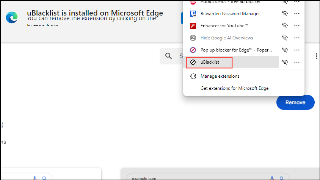Screen dimensions: 320x180
Task: Toggle toolbar visibility for Hide Google AI Overviews
Action: pos(284,38)
